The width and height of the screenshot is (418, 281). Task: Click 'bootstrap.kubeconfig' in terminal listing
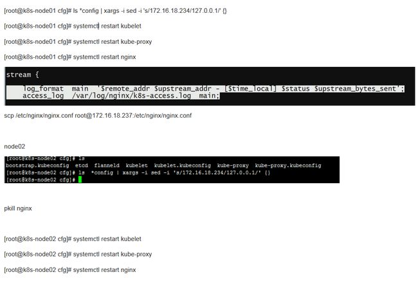click(x=37, y=165)
